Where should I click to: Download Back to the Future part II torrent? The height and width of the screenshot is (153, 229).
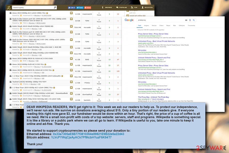pos(71,32)
